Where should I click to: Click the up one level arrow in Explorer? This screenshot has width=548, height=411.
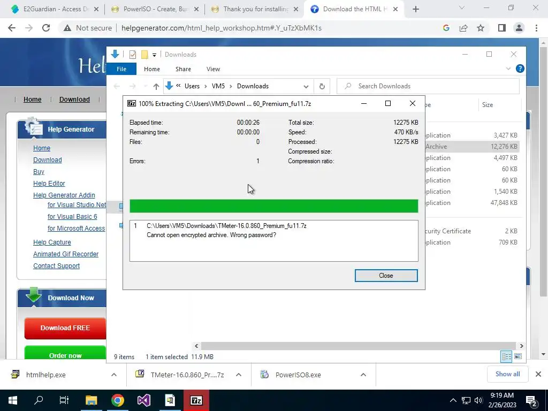point(156,86)
